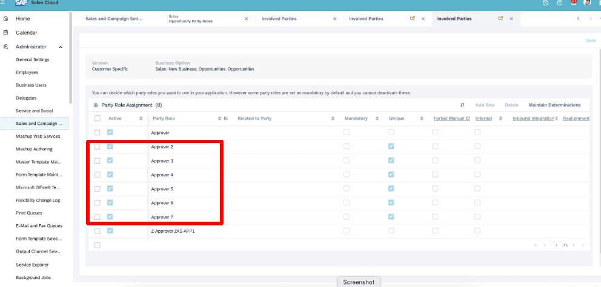Open Employees in sidebar

pyautogui.click(x=27, y=73)
